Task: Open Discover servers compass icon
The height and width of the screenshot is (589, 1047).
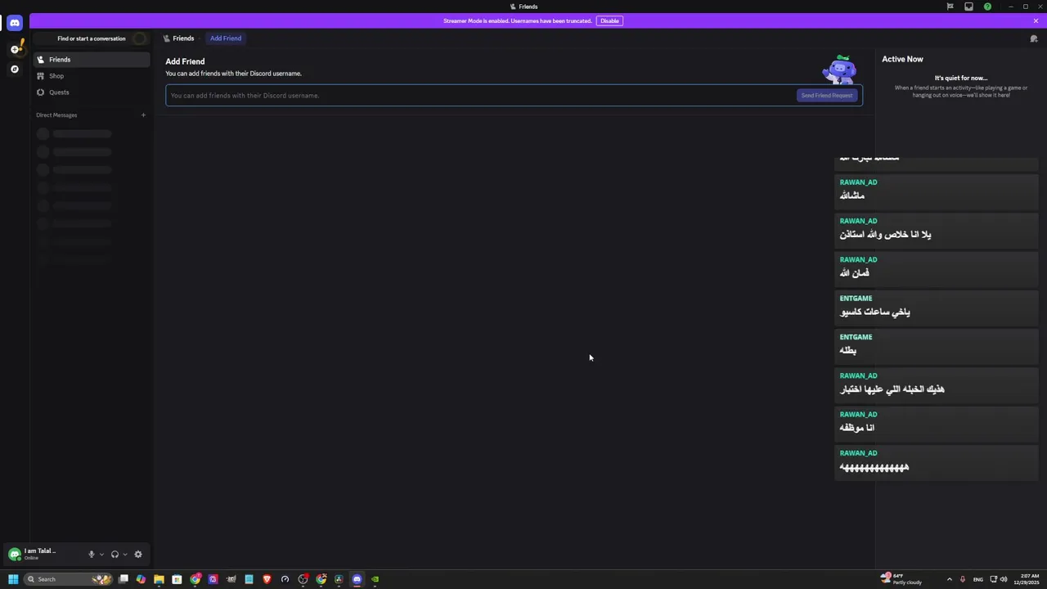Action: tap(15, 70)
